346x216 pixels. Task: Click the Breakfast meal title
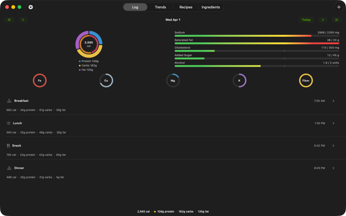point(21,101)
